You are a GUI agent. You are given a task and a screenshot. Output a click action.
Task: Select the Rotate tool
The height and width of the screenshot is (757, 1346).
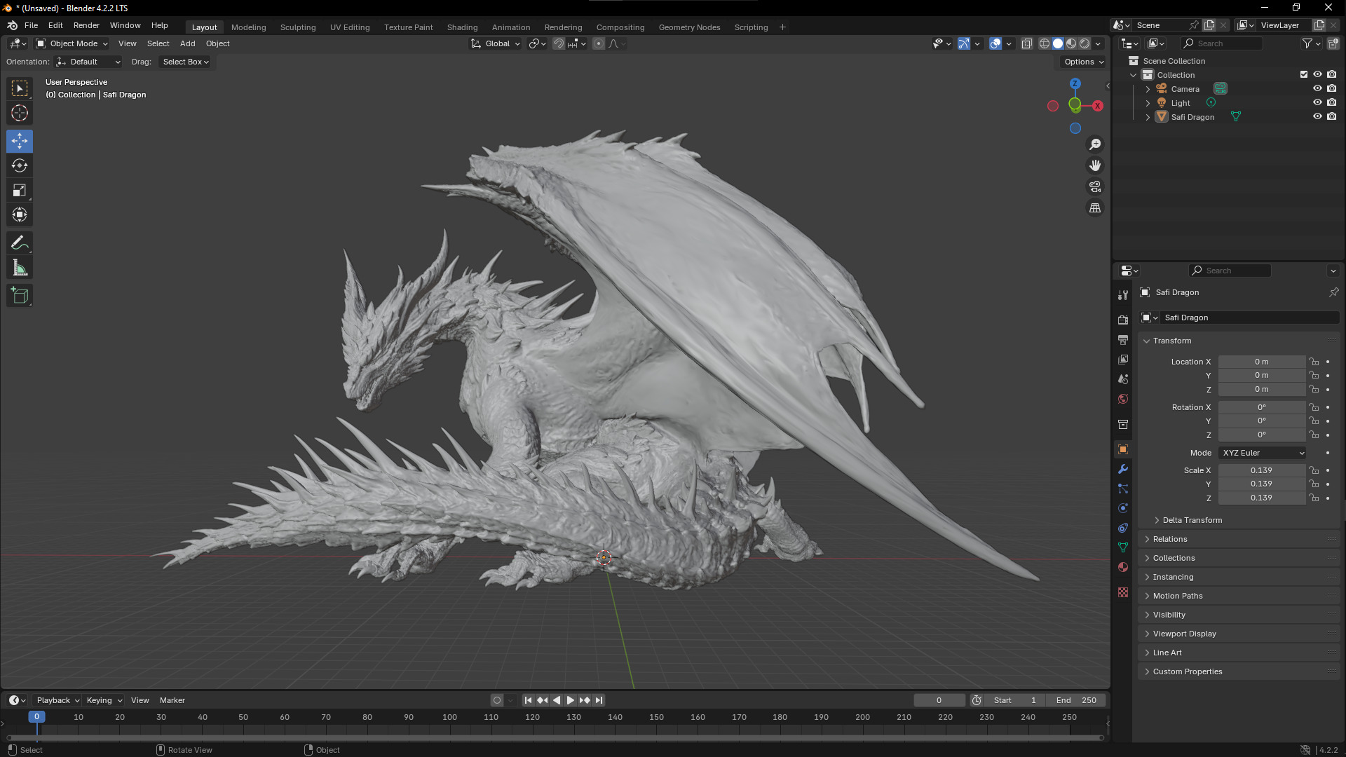(x=20, y=165)
